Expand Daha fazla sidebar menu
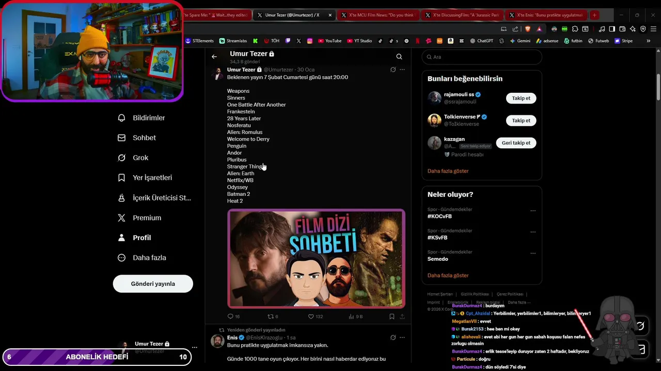This screenshot has height=371, width=661. [141, 258]
